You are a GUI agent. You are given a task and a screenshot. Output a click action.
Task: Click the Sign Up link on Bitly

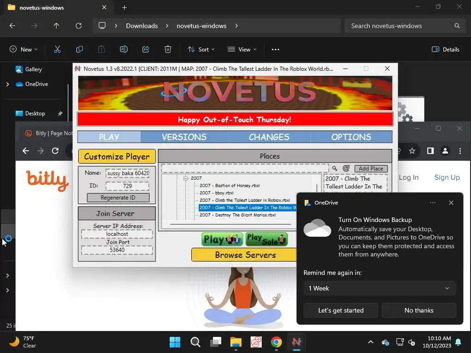tap(447, 177)
